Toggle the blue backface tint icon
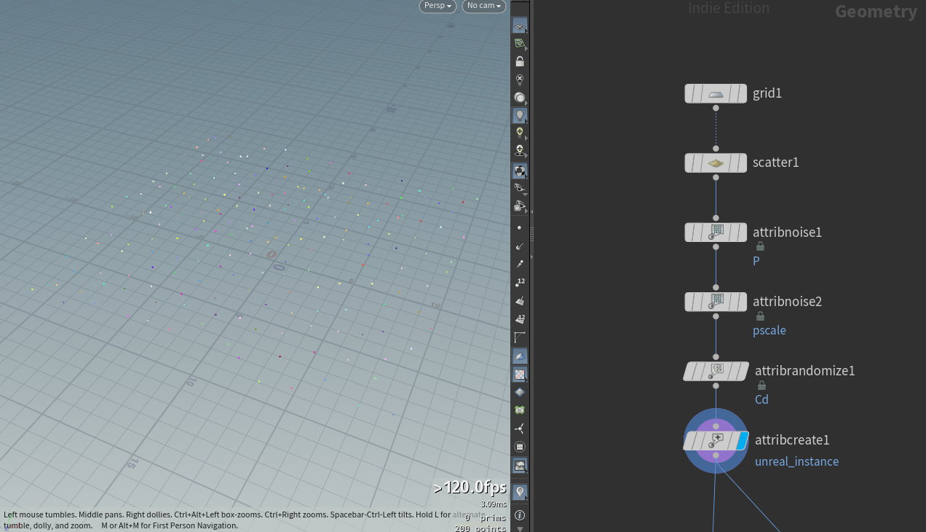 pyautogui.click(x=520, y=356)
